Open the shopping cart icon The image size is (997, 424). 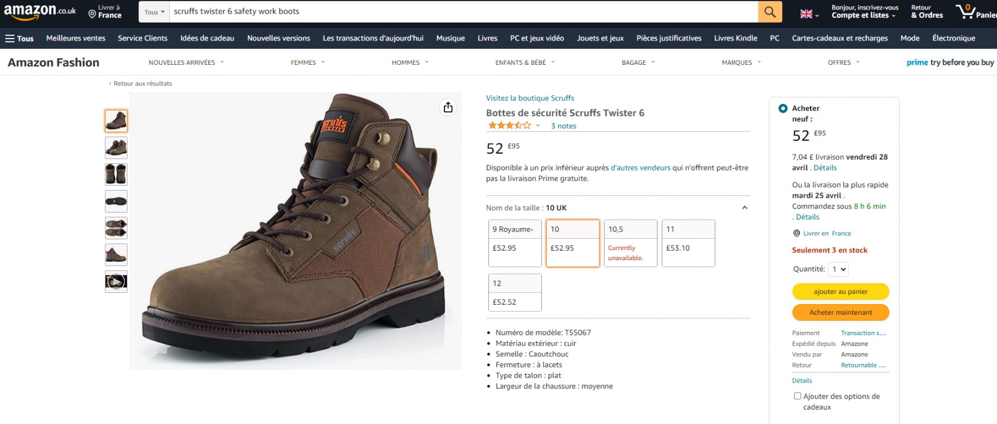(x=966, y=11)
